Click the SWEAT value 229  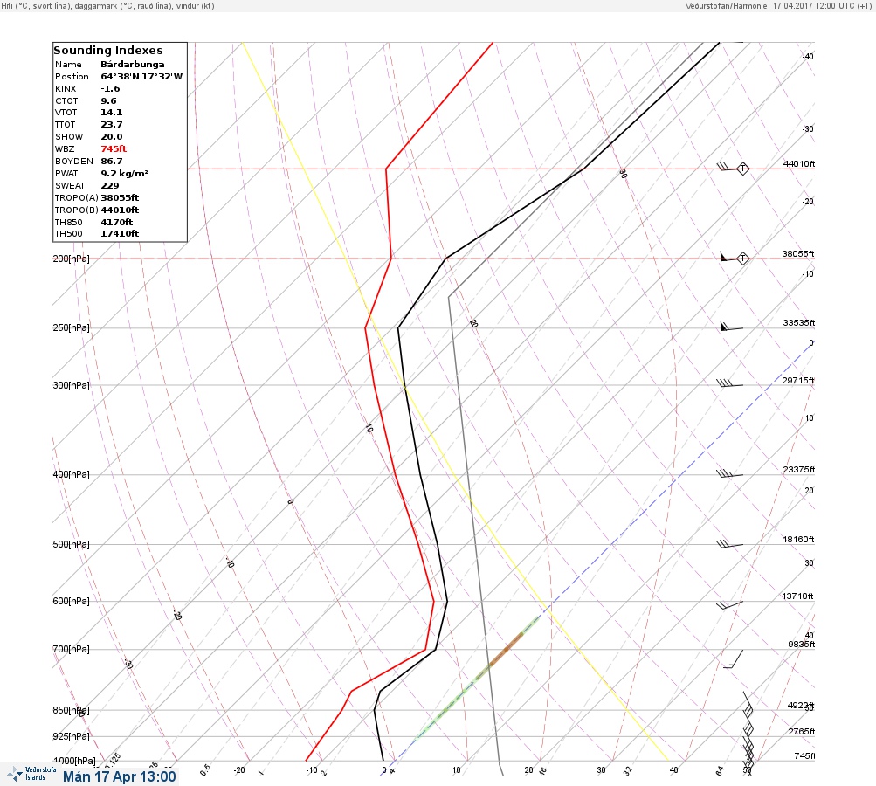[109, 185]
